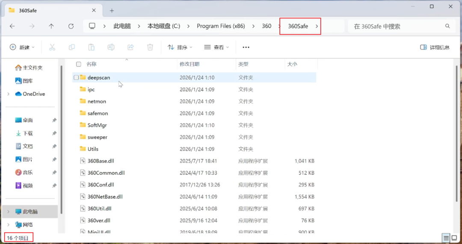Click Program Files (x86) in breadcrumb path
This screenshot has height=244, width=462.
221,26
